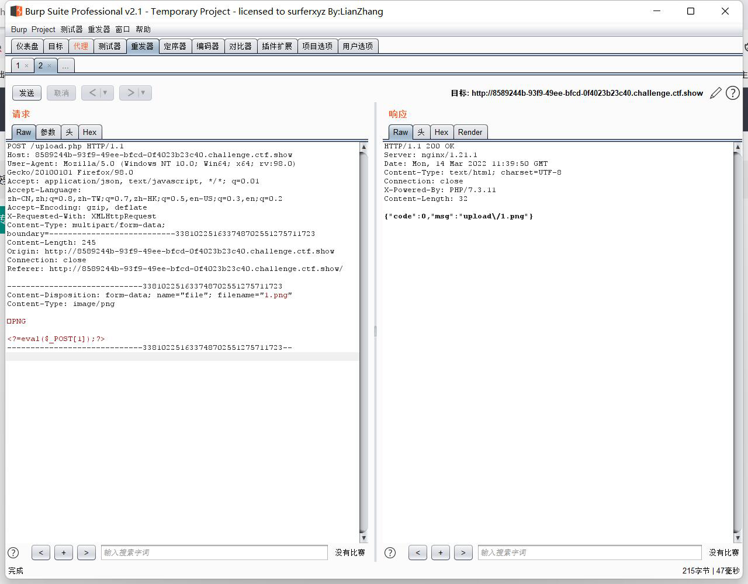Open the Burp menu

point(19,29)
